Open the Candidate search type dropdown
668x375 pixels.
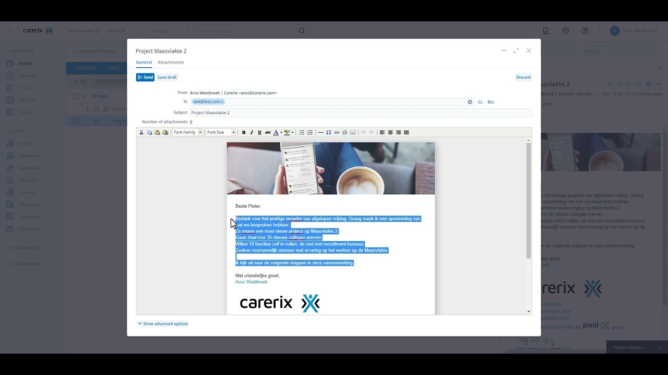tap(169, 31)
